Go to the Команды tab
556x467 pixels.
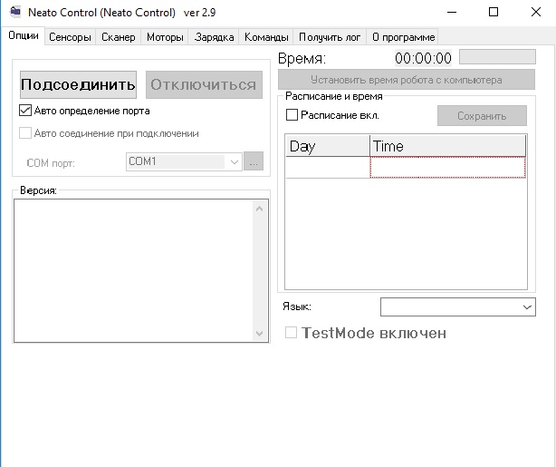[x=266, y=37]
